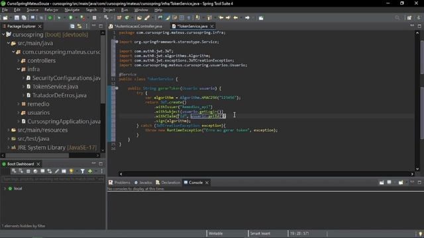Open the Source menu
The width and height of the screenshot is (424, 238).
[x=32, y=10]
